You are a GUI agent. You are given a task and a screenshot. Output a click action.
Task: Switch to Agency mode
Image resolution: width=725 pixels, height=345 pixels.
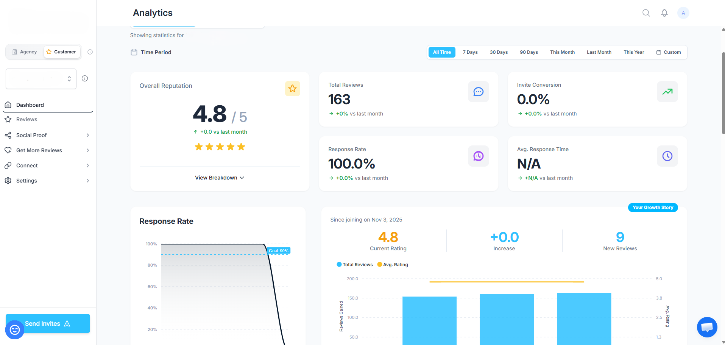(x=24, y=52)
